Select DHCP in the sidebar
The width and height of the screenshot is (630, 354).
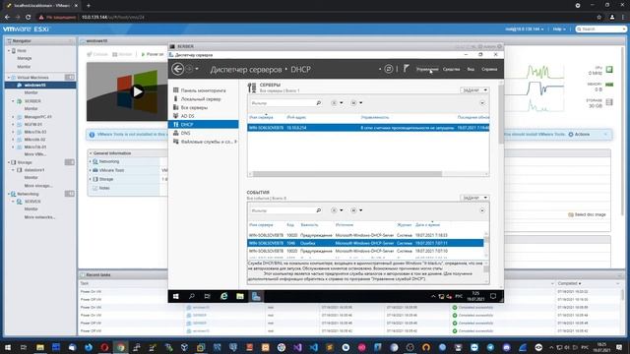click(x=204, y=125)
